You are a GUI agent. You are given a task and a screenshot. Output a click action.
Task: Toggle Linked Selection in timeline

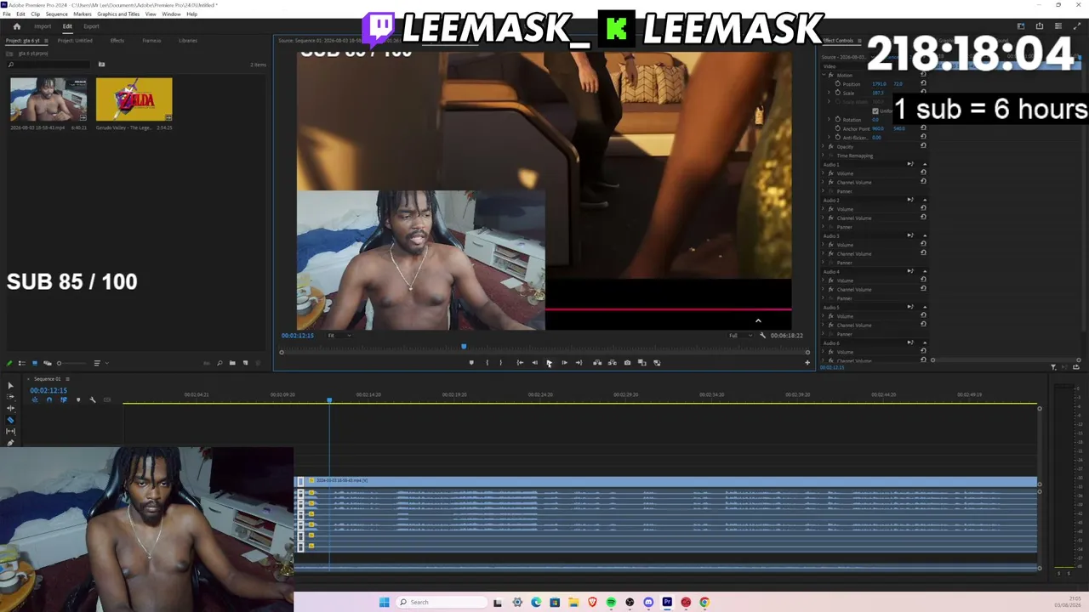click(x=63, y=399)
